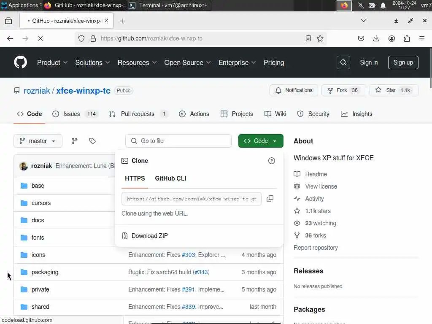Image resolution: width=432 pixels, height=324 pixels.
Task: Select the GitHub CLI clone tab
Action: click(x=170, y=178)
